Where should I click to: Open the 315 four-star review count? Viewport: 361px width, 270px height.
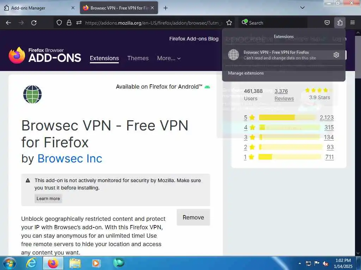(x=329, y=127)
